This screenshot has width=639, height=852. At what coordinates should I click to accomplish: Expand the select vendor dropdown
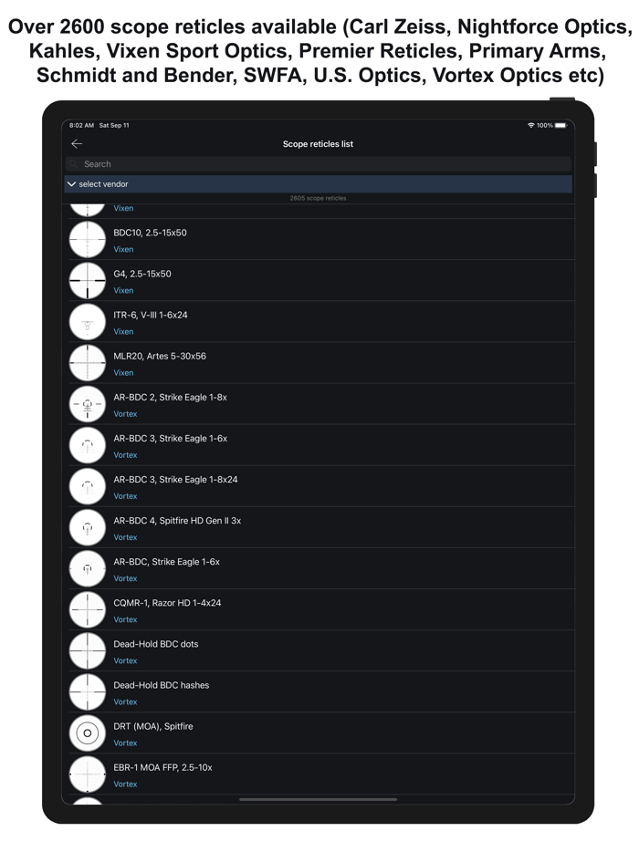click(319, 184)
